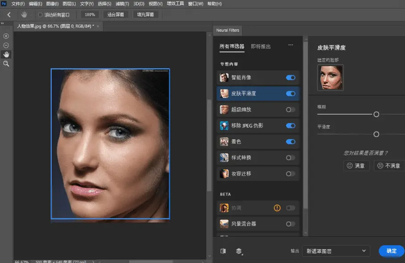Image resolution: width=405 pixels, height=263 pixels.
Task: Click the canvas vertical scroll-up arrow
Action: point(209,35)
